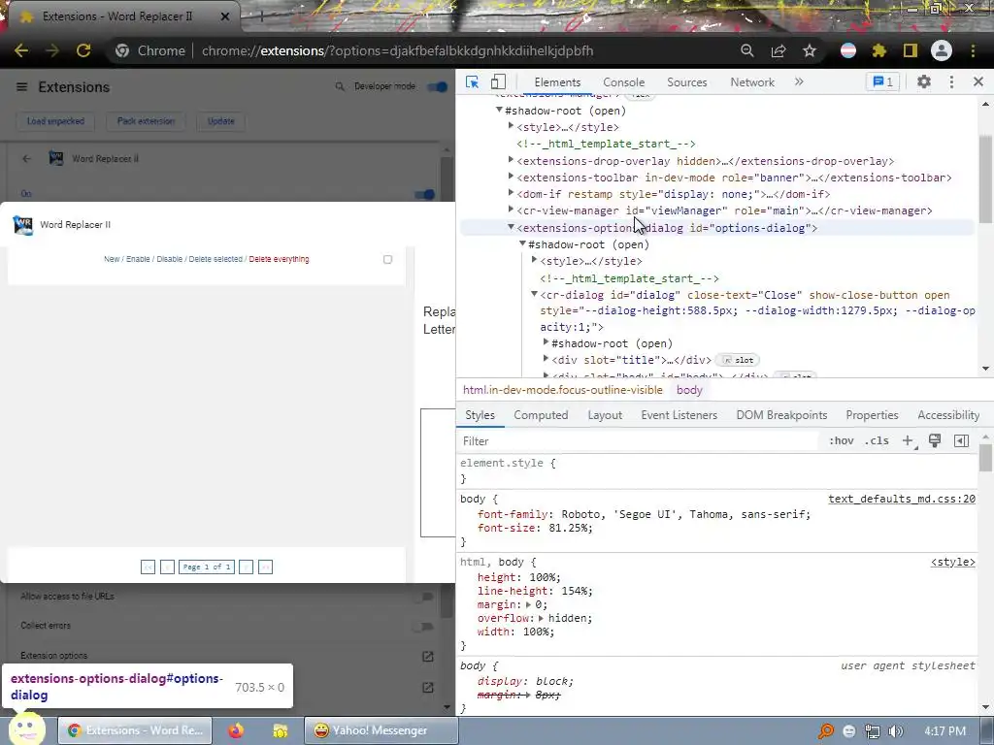Click Delete everything link
The width and height of the screenshot is (994, 745).
coord(279,259)
